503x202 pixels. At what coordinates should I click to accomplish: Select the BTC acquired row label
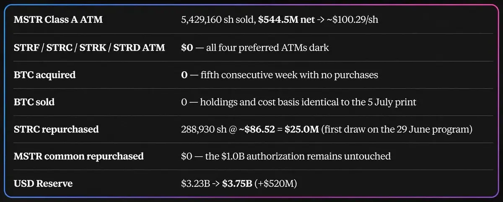click(x=44, y=75)
